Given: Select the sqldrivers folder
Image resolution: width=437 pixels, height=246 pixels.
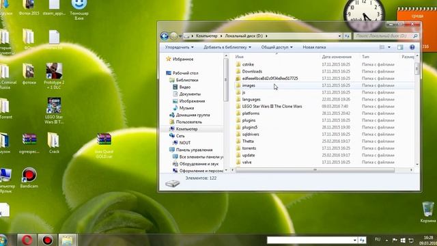Looking at the screenshot, I should [x=251, y=134].
